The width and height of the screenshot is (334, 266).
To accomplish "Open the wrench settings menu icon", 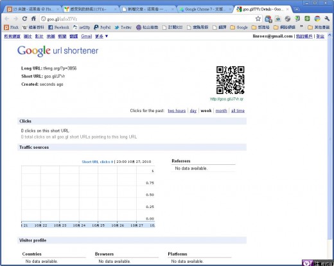I will click(327, 19).
